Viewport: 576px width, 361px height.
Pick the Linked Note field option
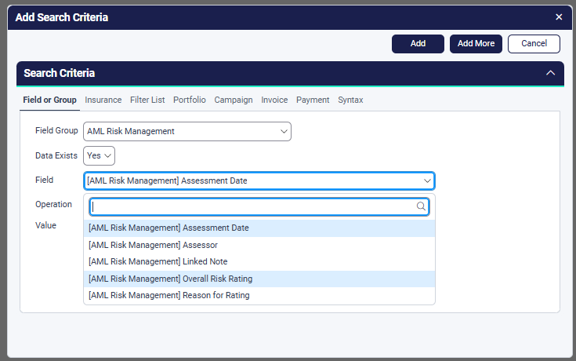(x=259, y=261)
